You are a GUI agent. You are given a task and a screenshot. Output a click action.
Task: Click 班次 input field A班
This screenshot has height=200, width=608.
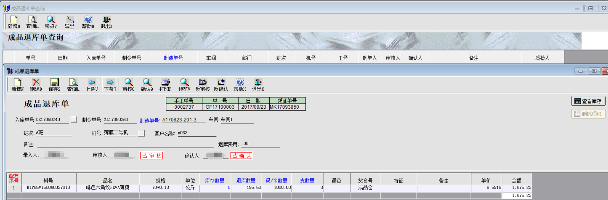(54, 133)
